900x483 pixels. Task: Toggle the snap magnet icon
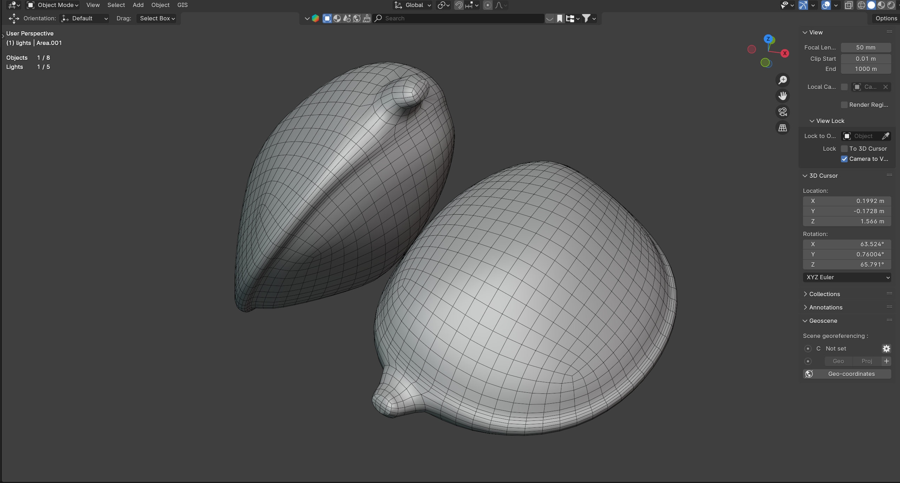[459, 5]
